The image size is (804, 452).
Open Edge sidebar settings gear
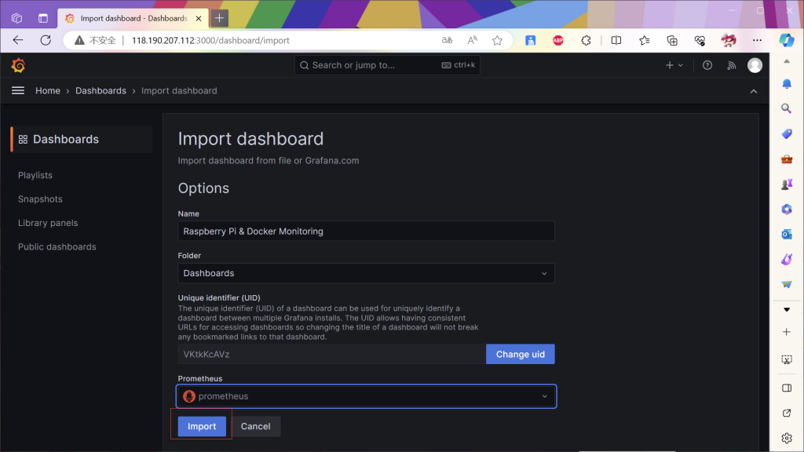coord(787,438)
